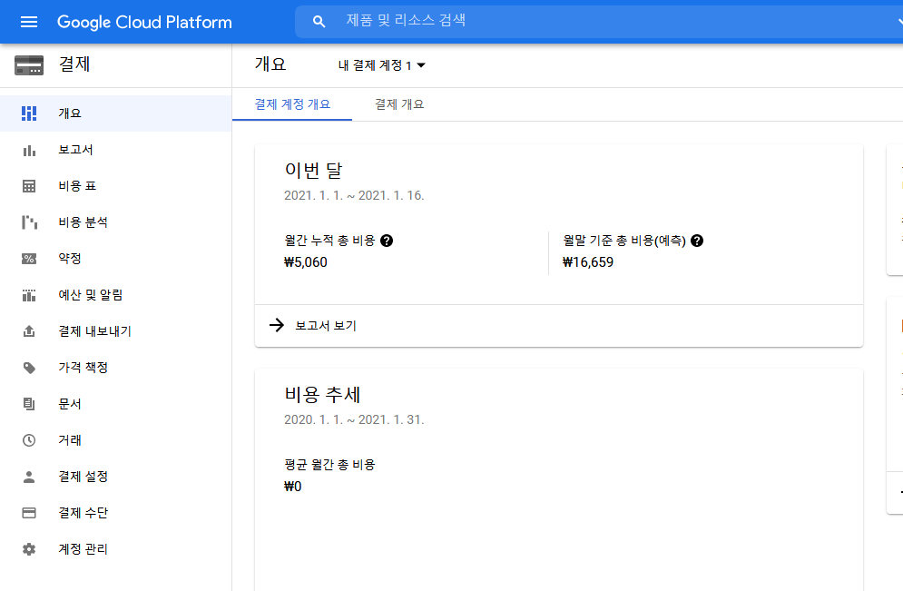
Task: Expand the 내 결제 계정 1 dropdown
Action: 382,65
